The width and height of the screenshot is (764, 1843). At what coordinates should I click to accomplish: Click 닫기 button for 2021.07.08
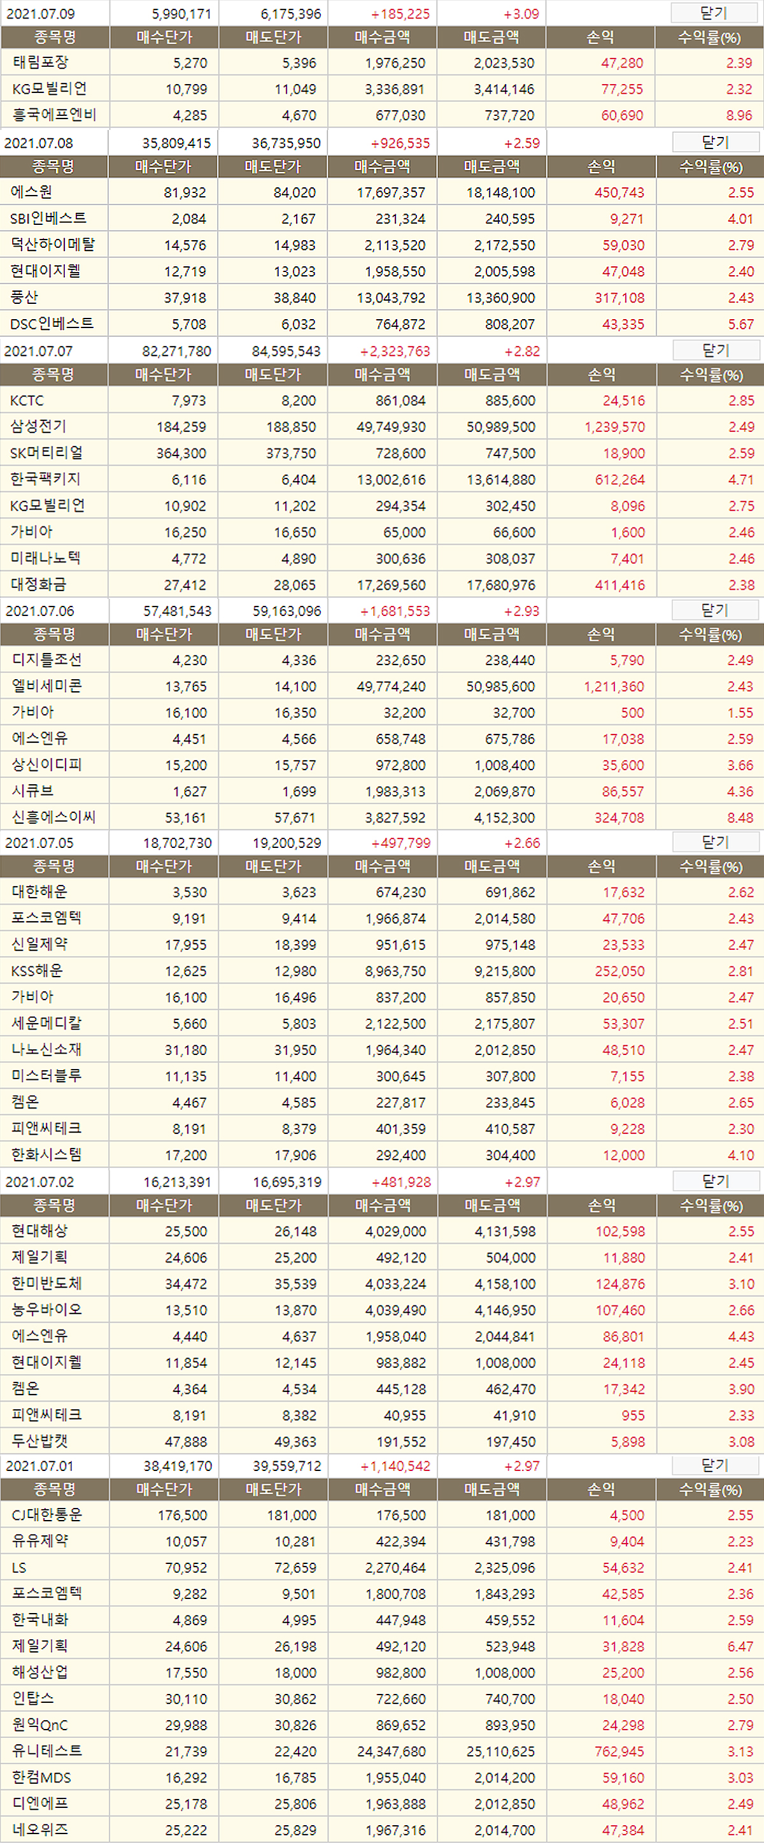click(716, 142)
